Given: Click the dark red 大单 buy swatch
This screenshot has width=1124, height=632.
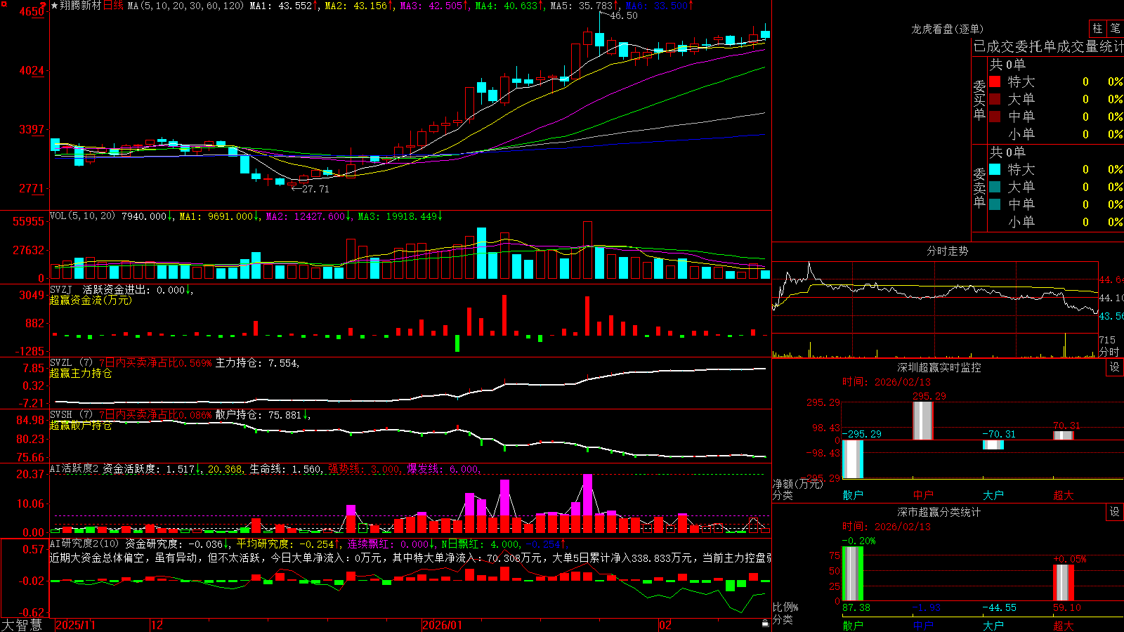Looking at the screenshot, I should (995, 99).
